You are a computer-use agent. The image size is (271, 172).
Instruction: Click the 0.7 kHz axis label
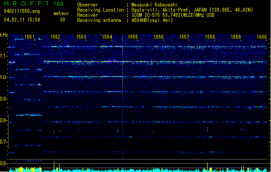[x=3, y=142]
